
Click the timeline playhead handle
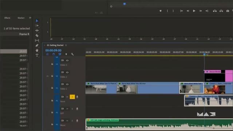pos(205,54)
